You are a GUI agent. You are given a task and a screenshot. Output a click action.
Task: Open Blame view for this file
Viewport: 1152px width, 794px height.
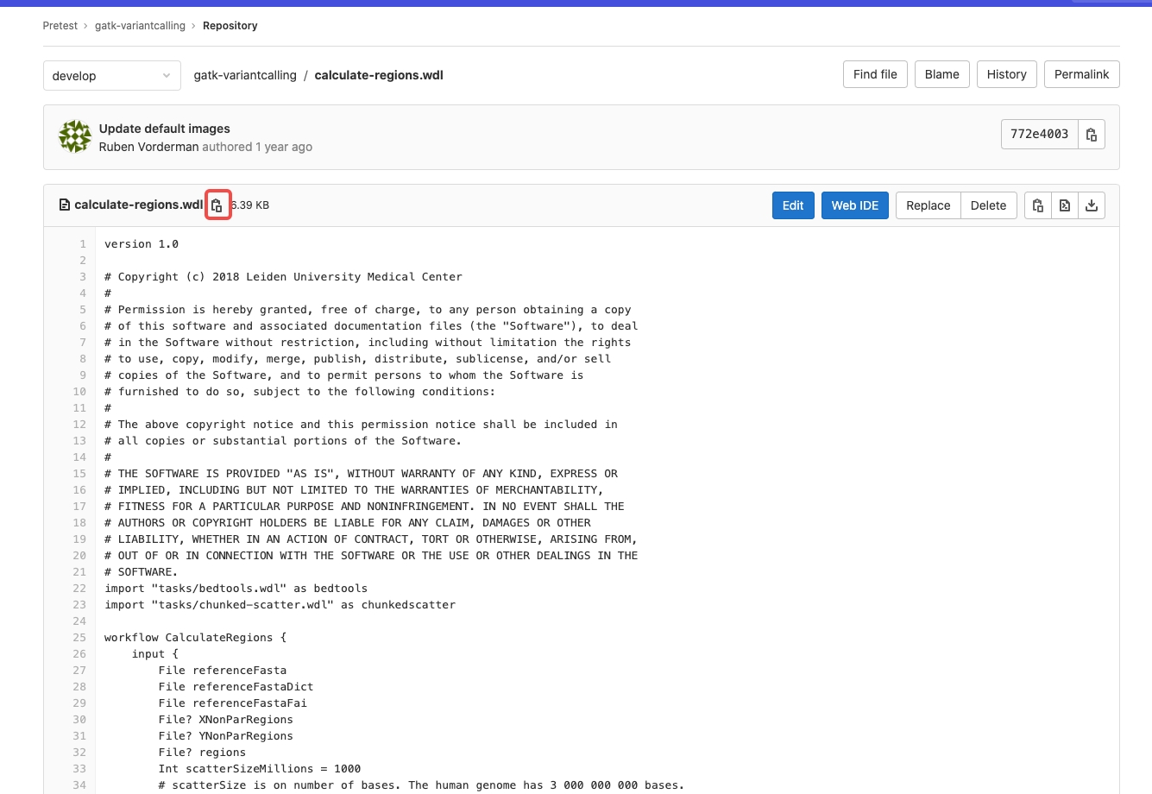pos(941,74)
